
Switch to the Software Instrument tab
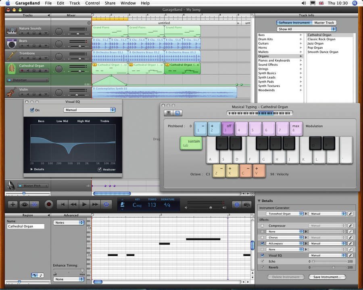pos(294,23)
